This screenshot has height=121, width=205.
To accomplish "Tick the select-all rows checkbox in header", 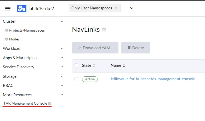I will click(x=76, y=65).
